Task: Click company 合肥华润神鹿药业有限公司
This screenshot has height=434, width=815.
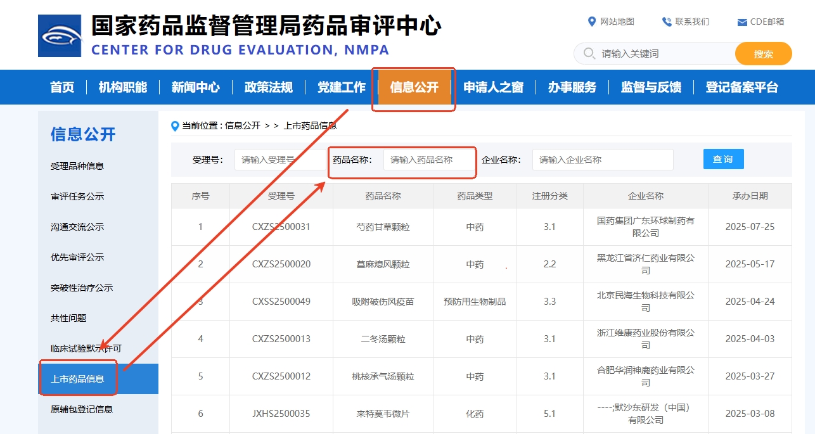Action: tap(646, 376)
